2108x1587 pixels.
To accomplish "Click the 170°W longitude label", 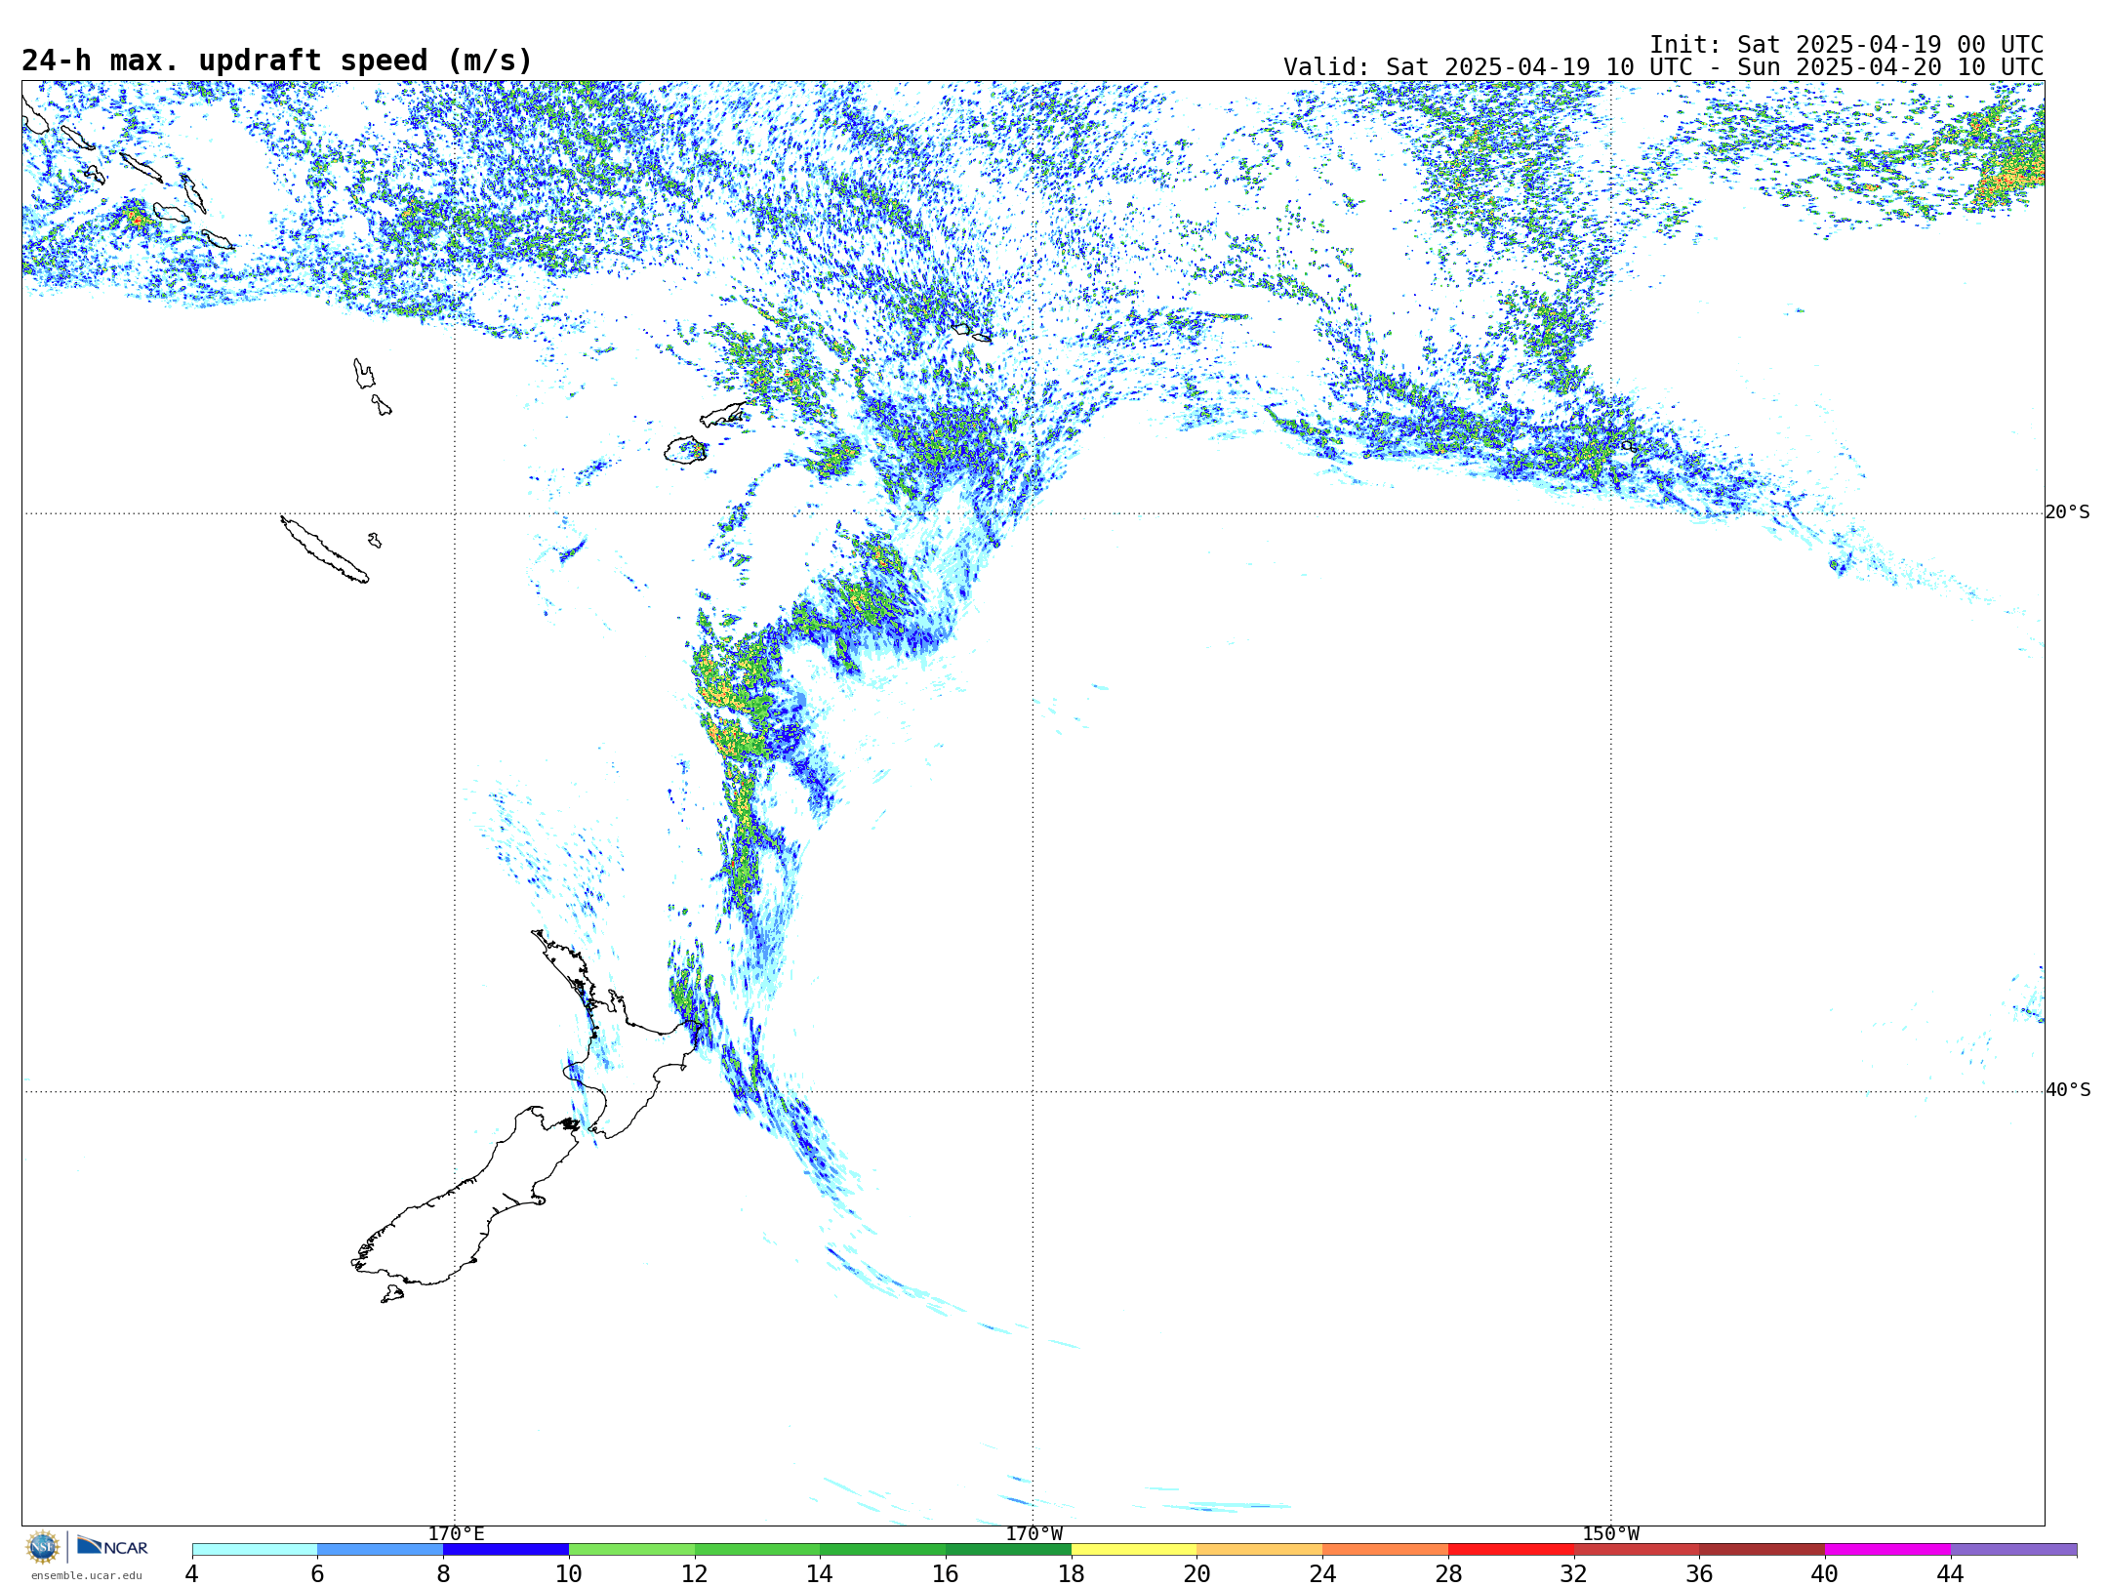I will pyautogui.click(x=1034, y=1534).
